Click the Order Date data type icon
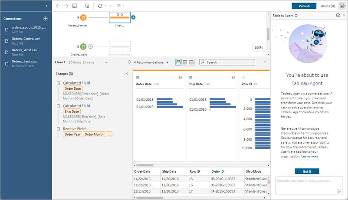 (x=138, y=77)
